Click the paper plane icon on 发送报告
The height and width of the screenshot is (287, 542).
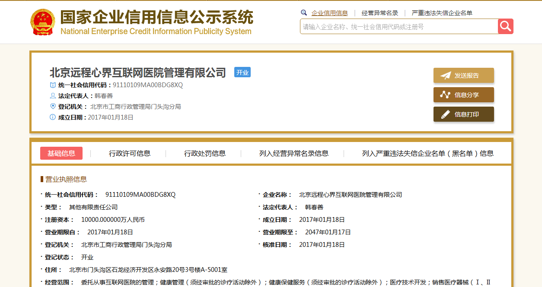(445, 76)
